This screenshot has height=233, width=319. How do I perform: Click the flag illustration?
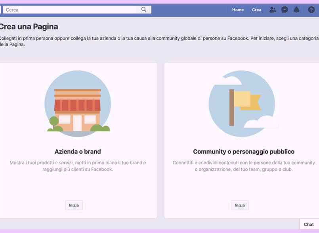click(x=242, y=104)
